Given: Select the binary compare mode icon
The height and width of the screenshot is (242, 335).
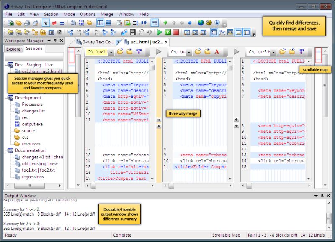Looking at the screenshot, I should tap(81, 23).
